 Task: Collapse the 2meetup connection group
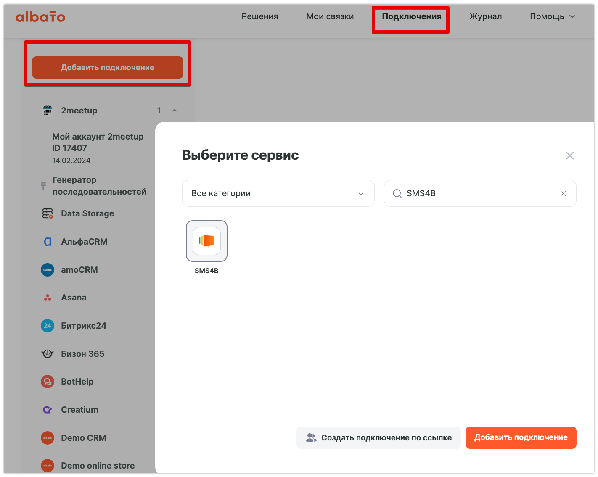point(175,111)
